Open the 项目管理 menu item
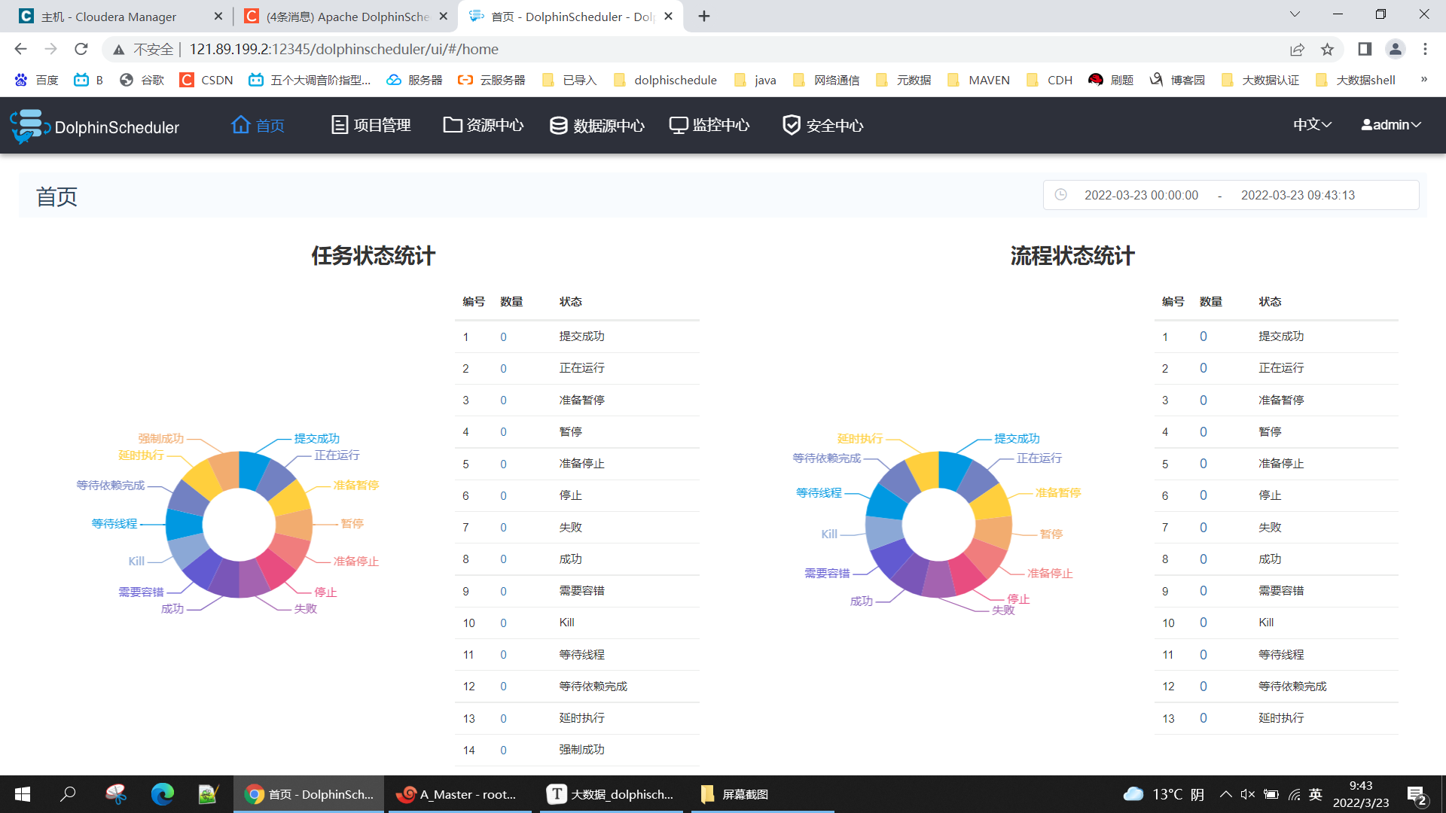The image size is (1446, 813). tap(371, 125)
